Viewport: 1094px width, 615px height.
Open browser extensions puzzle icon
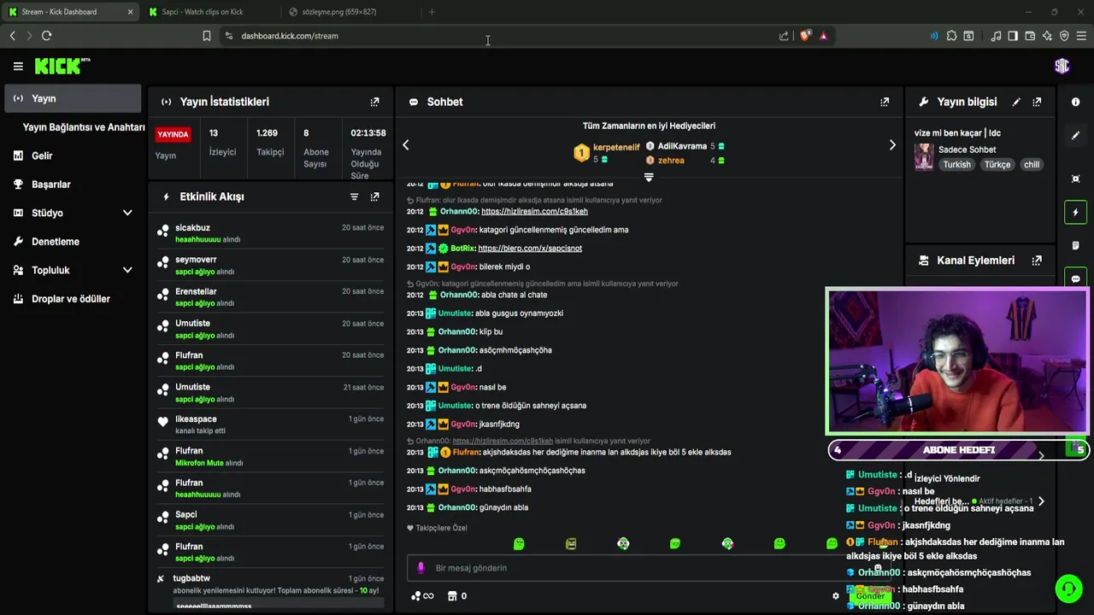951,36
